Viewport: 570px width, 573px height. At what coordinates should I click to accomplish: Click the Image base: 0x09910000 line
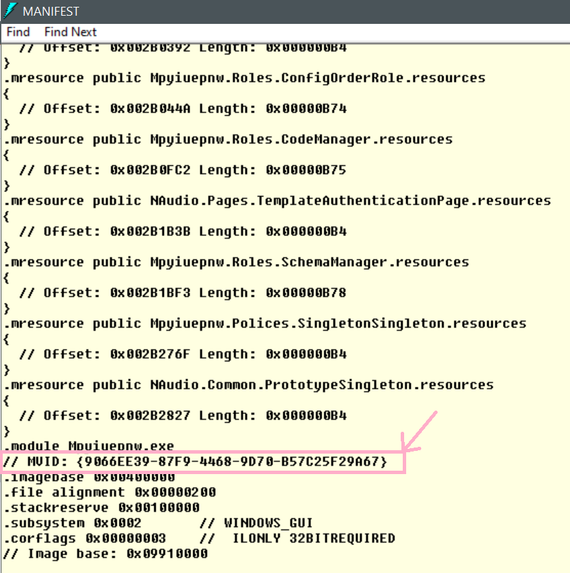[x=106, y=554]
